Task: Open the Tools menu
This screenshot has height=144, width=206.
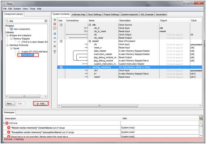Action: point(32,9)
